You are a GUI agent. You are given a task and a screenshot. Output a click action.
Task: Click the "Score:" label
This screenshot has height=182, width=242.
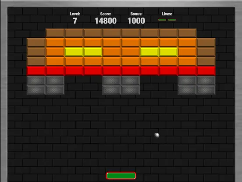[106, 14]
